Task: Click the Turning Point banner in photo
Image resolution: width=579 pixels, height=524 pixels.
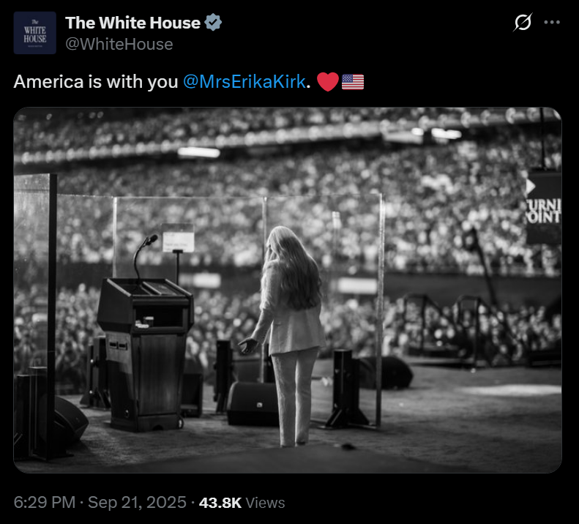Action: click(544, 207)
